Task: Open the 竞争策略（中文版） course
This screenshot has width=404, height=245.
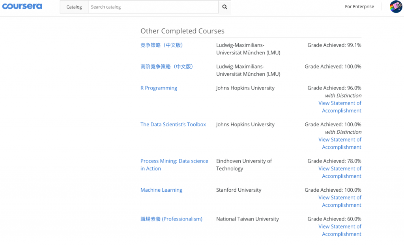Action: [x=161, y=45]
